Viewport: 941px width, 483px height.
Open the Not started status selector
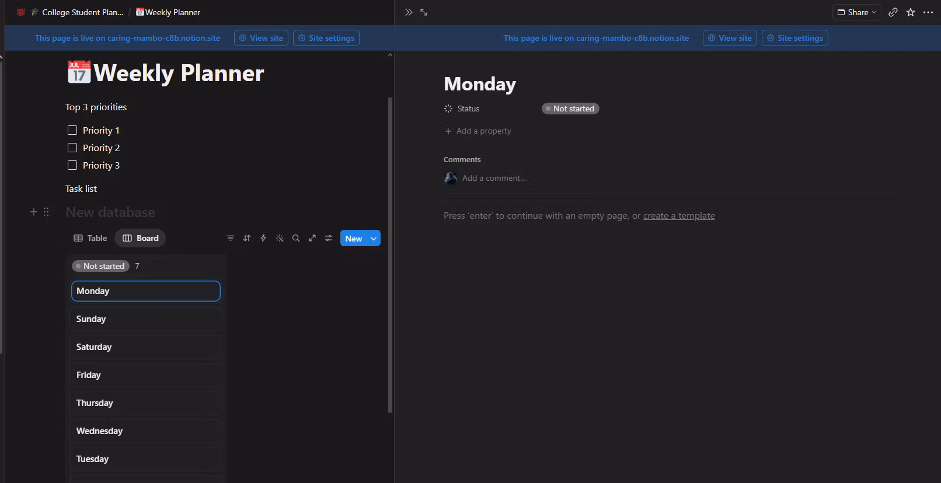pos(570,108)
